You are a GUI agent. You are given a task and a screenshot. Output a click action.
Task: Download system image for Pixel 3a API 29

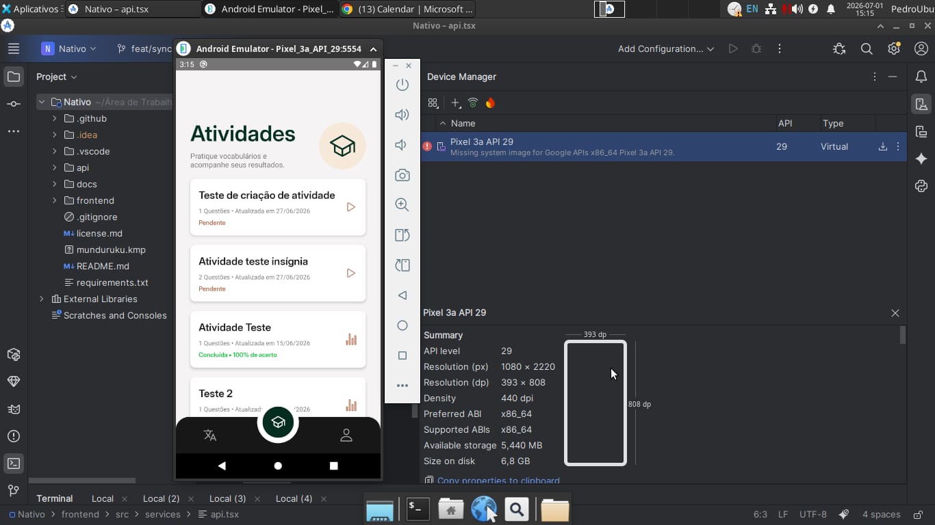click(883, 146)
